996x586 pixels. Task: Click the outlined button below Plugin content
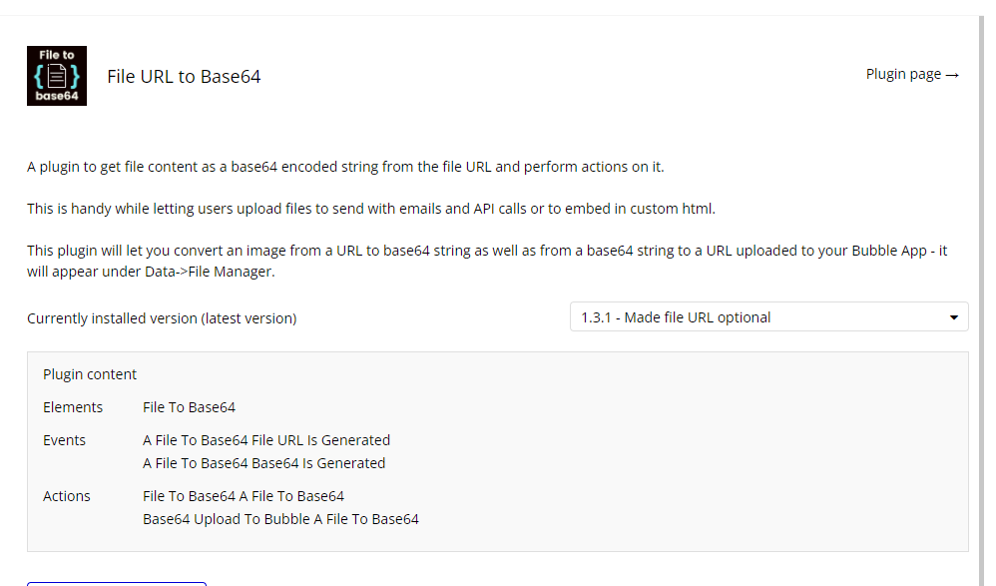coord(117,582)
